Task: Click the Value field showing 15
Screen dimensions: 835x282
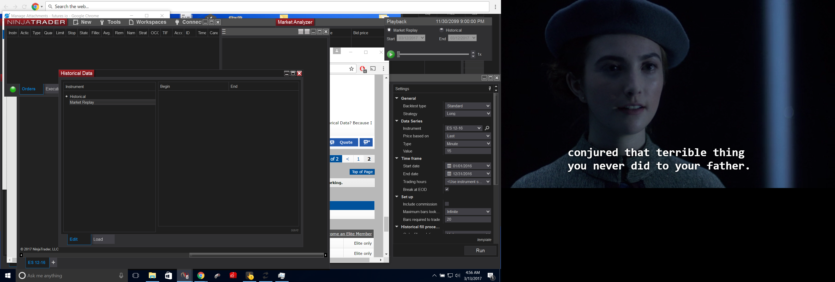Action: (468, 151)
